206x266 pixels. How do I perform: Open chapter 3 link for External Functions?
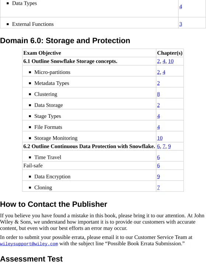pyautogui.click(x=181, y=24)
